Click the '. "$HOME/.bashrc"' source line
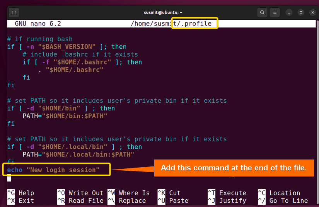The width and height of the screenshot is (319, 207). pos(71,70)
